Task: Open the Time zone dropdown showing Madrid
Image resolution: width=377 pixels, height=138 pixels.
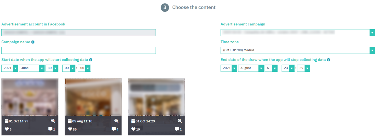Action: (298, 50)
